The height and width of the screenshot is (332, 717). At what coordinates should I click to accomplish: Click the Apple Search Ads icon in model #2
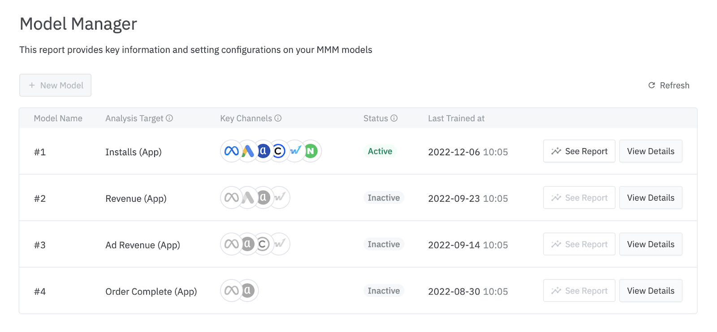click(x=263, y=197)
